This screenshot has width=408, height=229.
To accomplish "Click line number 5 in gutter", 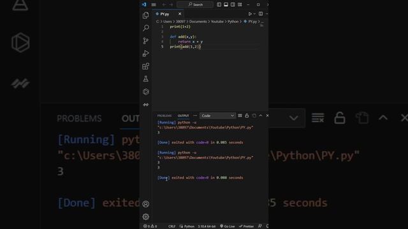I will point(162,46).
